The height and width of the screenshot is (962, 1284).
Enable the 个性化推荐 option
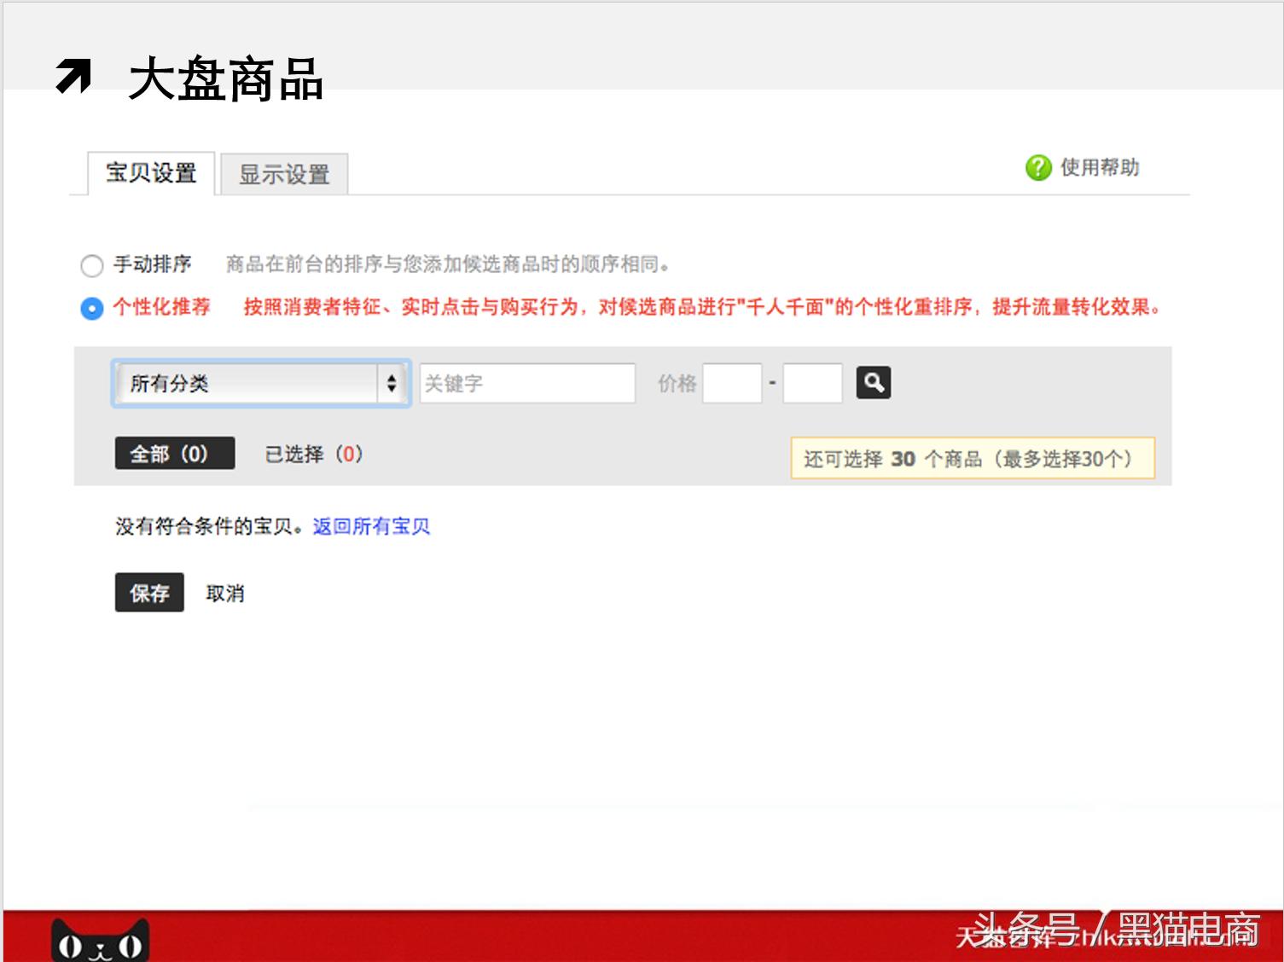point(91,308)
